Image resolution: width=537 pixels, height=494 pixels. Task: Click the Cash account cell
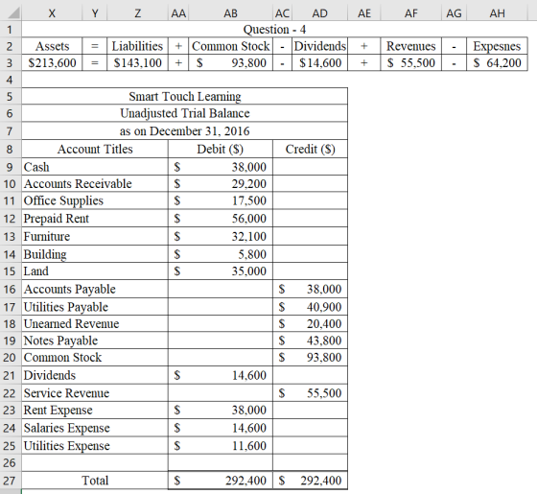tap(95, 167)
